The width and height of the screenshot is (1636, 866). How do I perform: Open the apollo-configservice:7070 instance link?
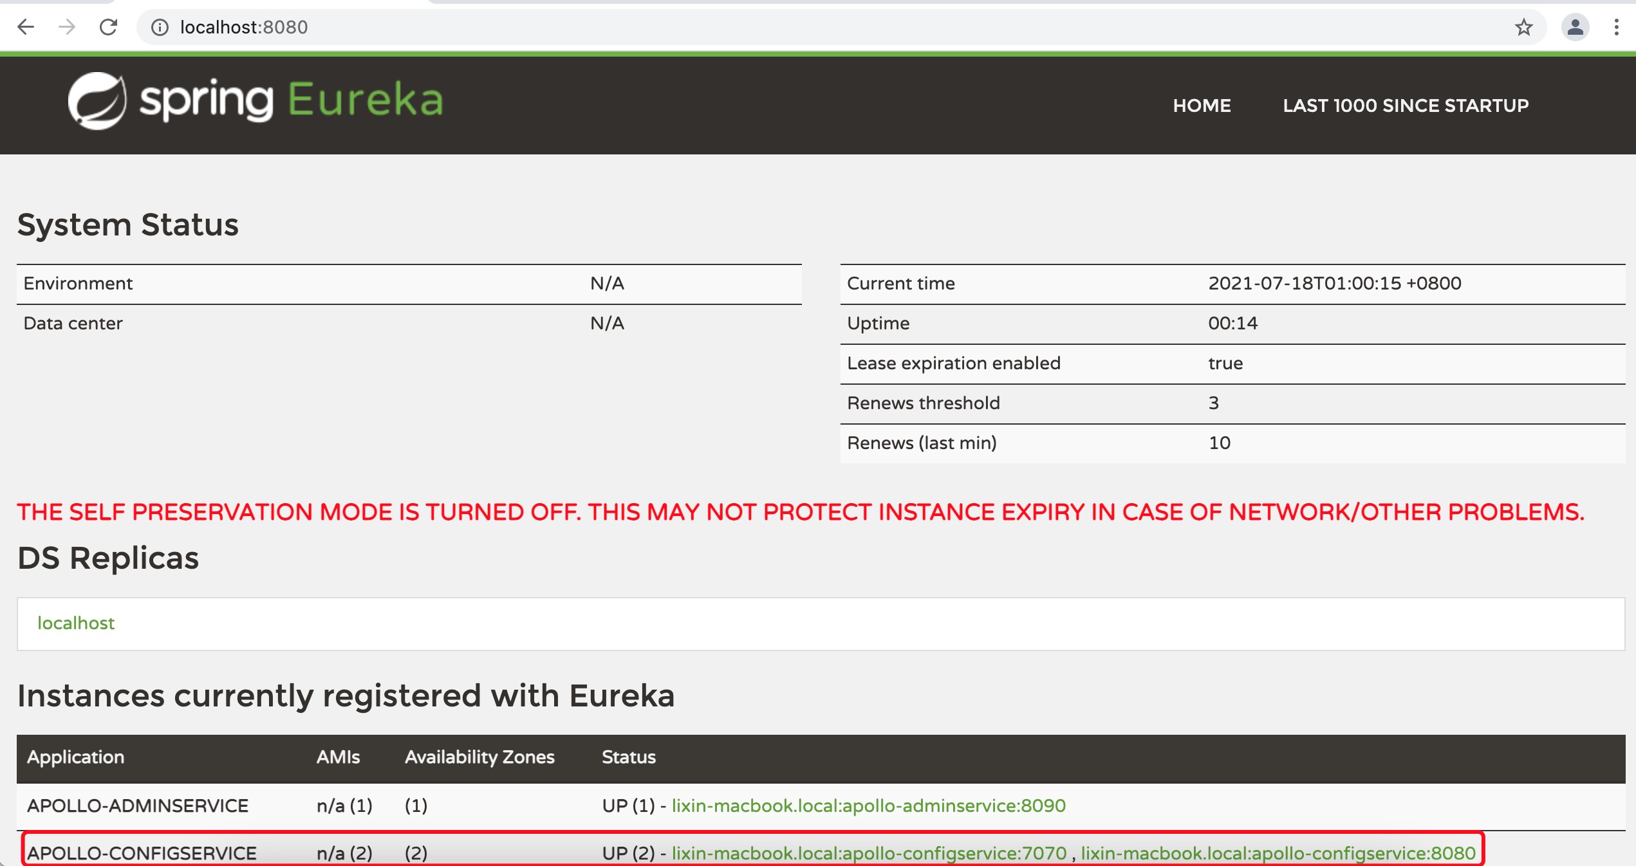pyautogui.click(x=869, y=853)
